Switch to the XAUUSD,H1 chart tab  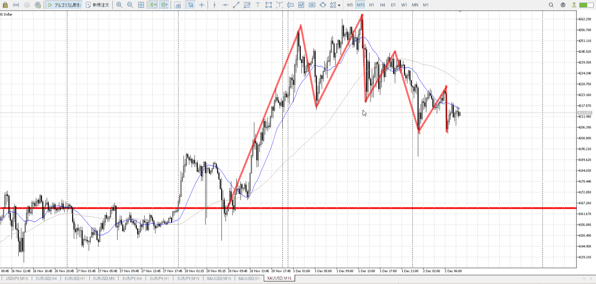249,278
